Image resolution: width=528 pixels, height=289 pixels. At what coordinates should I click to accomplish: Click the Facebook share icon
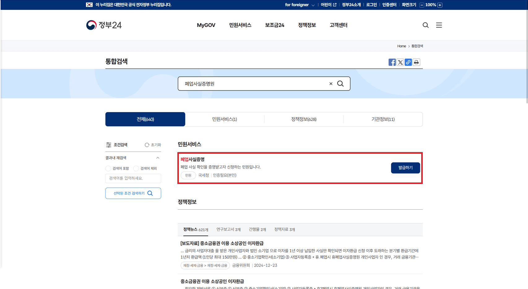392,62
